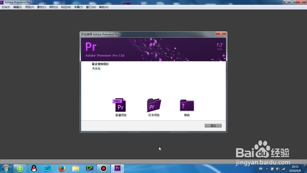Screen dimensions: 307x173
Task: Click the 最近使用项目 heading text
Action: pos(100,64)
